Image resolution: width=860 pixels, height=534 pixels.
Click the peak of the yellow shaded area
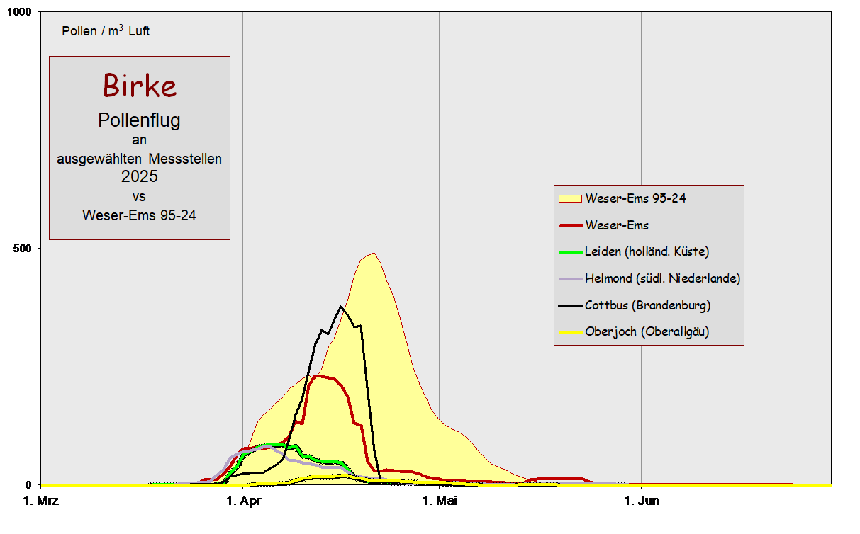(x=372, y=254)
